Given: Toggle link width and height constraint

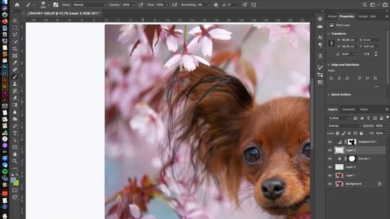Looking at the screenshot, I should click(331, 43).
